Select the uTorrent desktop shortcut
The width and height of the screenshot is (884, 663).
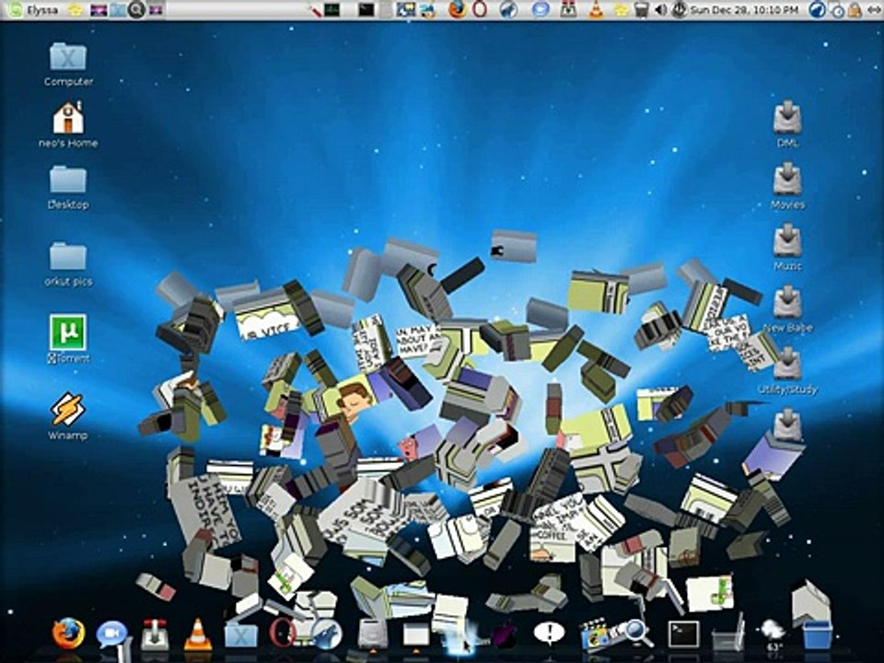[68, 338]
